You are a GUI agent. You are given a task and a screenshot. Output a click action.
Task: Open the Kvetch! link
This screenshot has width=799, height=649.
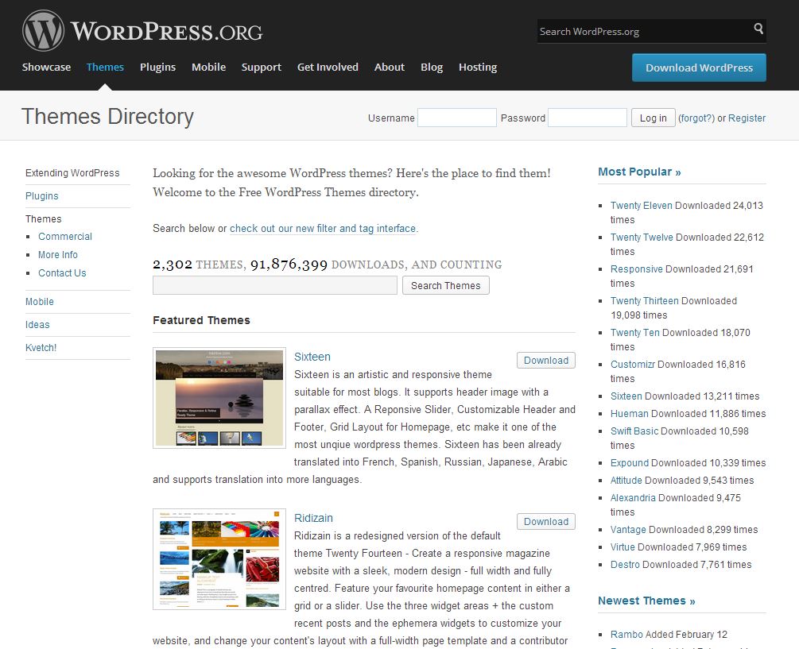41,348
